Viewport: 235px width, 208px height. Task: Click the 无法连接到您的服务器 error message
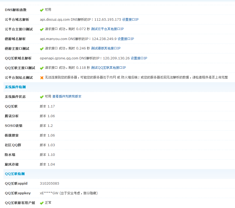coord(136,77)
